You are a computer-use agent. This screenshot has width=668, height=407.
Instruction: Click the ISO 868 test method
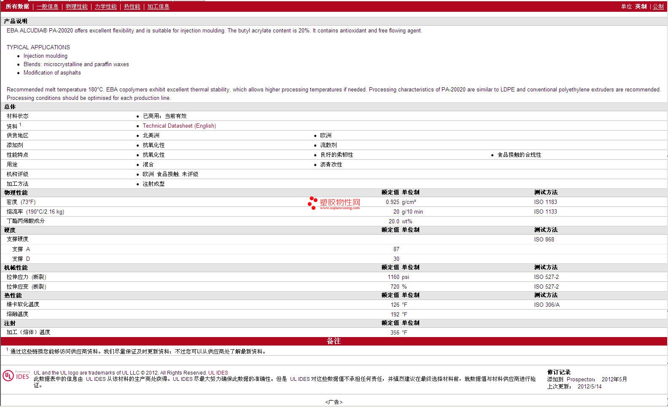544,239
